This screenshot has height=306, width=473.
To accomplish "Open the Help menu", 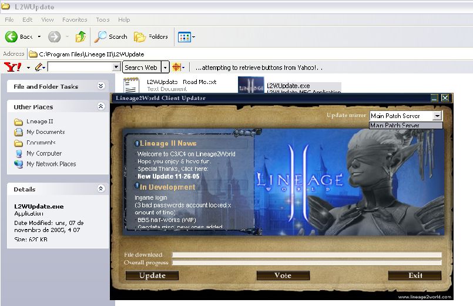I will point(124,20).
